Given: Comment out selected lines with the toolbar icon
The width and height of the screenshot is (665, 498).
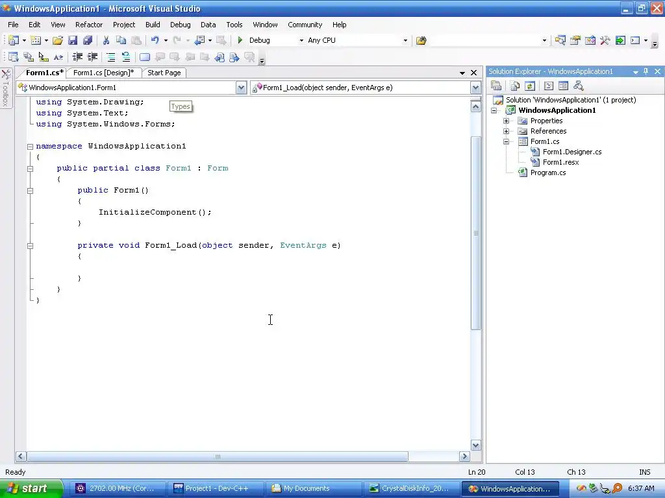Looking at the screenshot, I should [x=110, y=57].
